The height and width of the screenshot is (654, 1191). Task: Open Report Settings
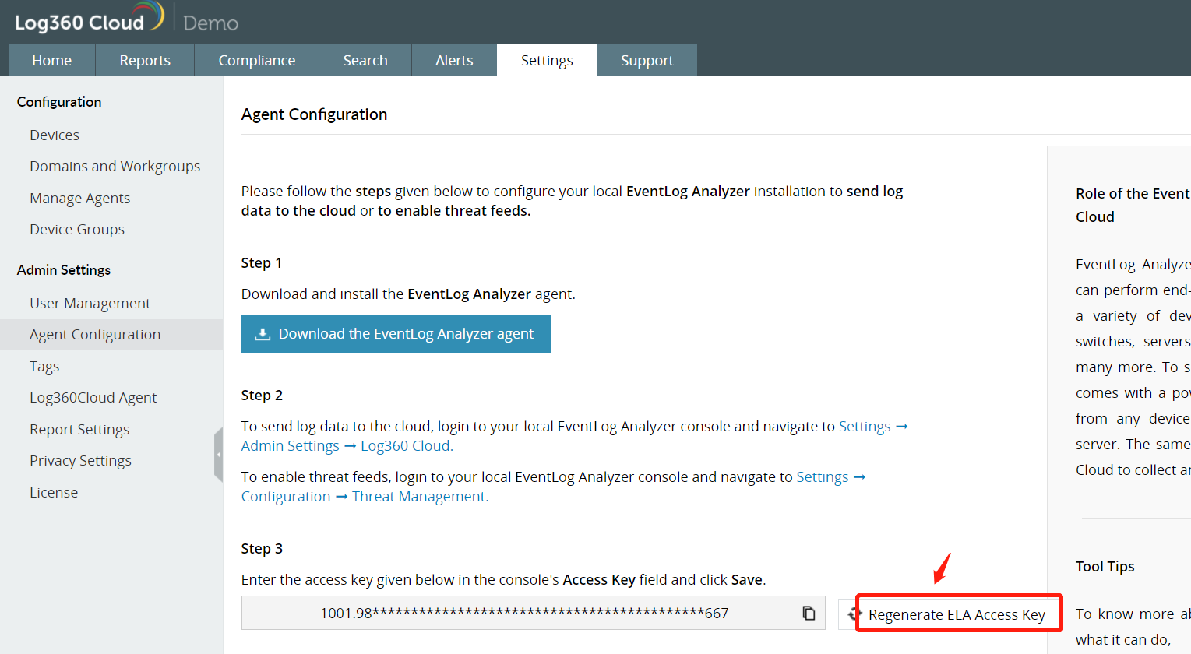click(x=79, y=429)
